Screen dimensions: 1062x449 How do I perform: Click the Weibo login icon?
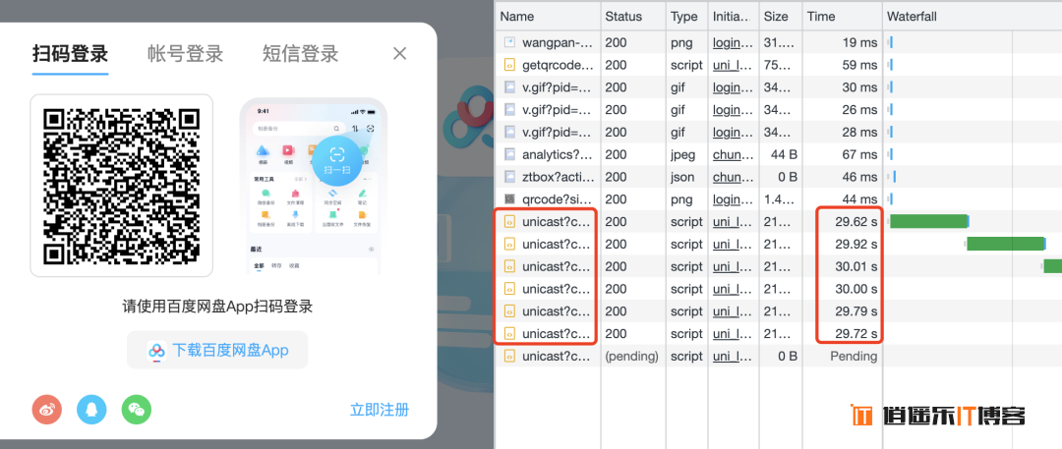click(x=47, y=410)
